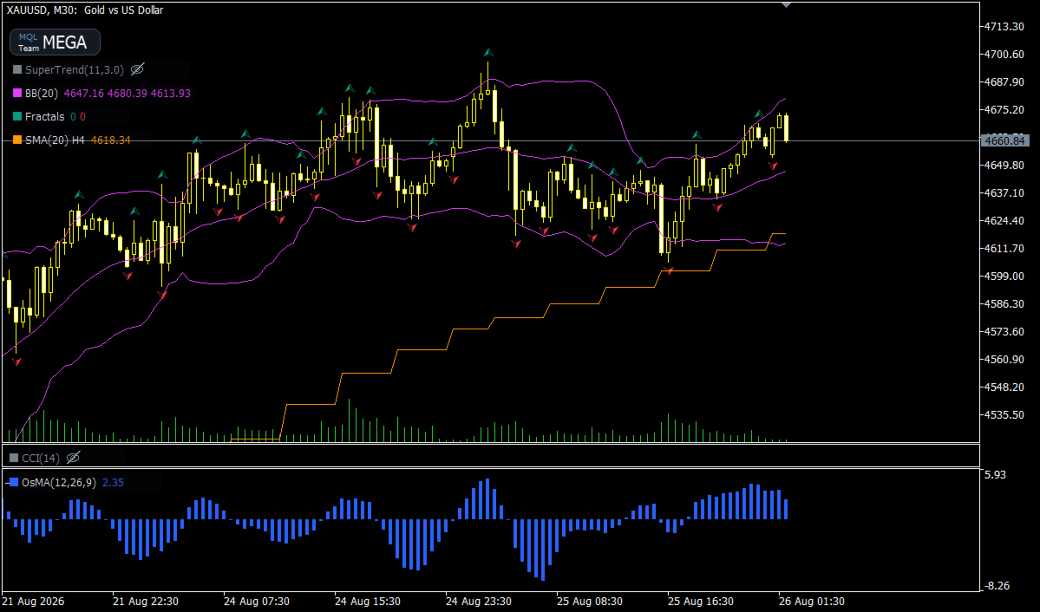Click the orange SMA(20) H4 color square
Viewport: 1040px width, 612px height.
pyautogui.click(x=17, y=140)
